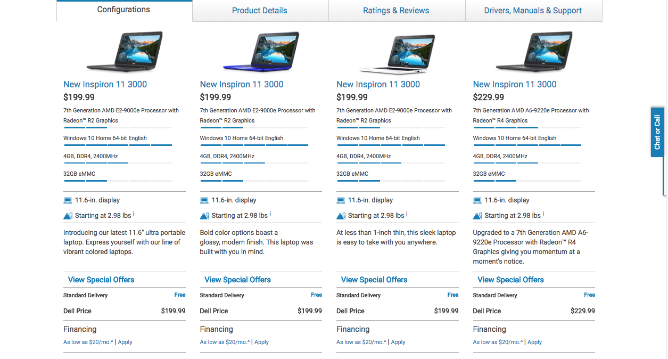Viewport: 668px width, 359px height.
Task: Click weight info 'i' icon for $229.99 laptop
Action: coord(543,214)
